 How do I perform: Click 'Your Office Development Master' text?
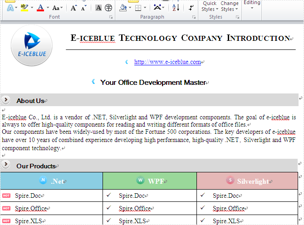[x=153, y=83]
